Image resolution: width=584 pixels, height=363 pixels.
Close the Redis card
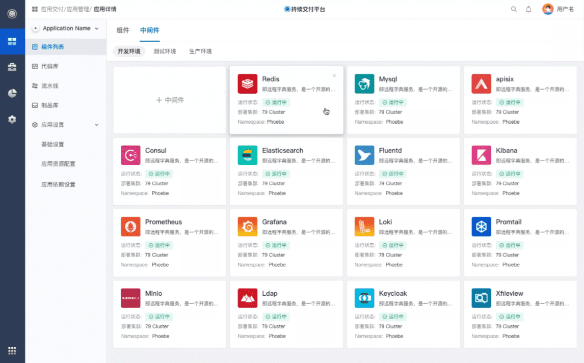[334, 75]
